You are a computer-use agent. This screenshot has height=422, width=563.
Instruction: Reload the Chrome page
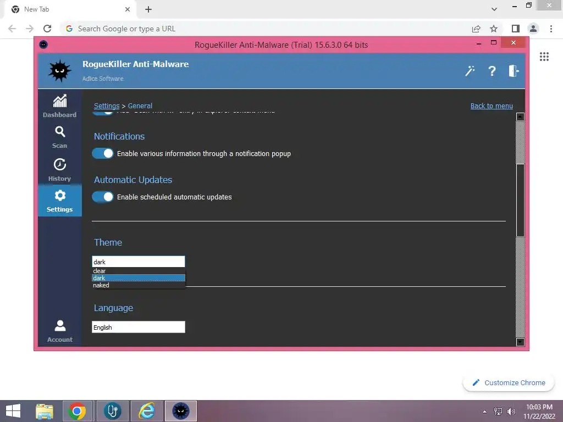click(x=47, y=29)
